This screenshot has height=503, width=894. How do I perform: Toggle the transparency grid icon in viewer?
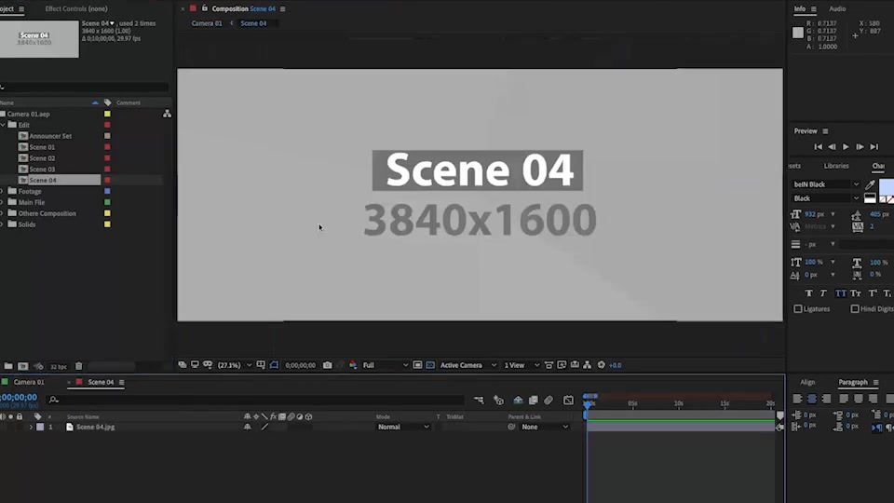430,365
